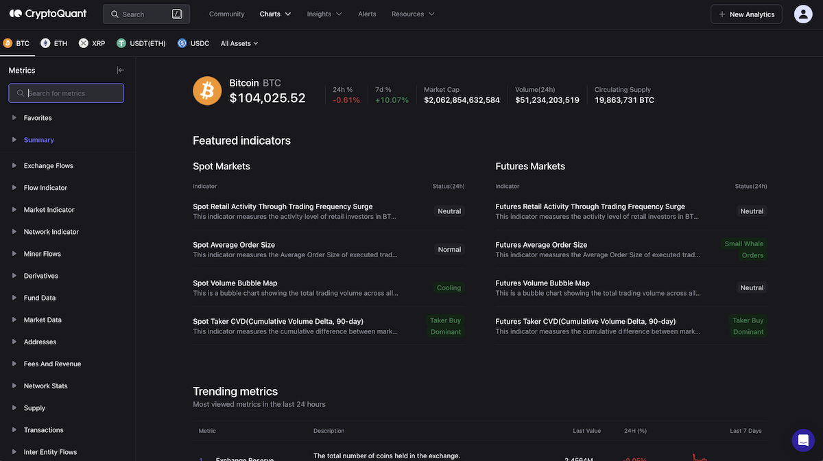Viewport: 823px width, 461px height.
Task: Click the Trending metrics heading
Action: 235,392
